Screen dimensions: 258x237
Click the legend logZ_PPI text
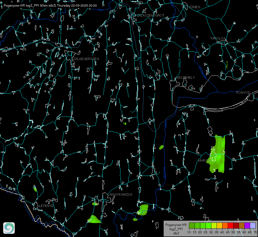click(176, 229)
